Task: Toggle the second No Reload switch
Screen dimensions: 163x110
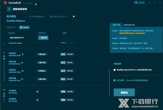Action: 38,100
